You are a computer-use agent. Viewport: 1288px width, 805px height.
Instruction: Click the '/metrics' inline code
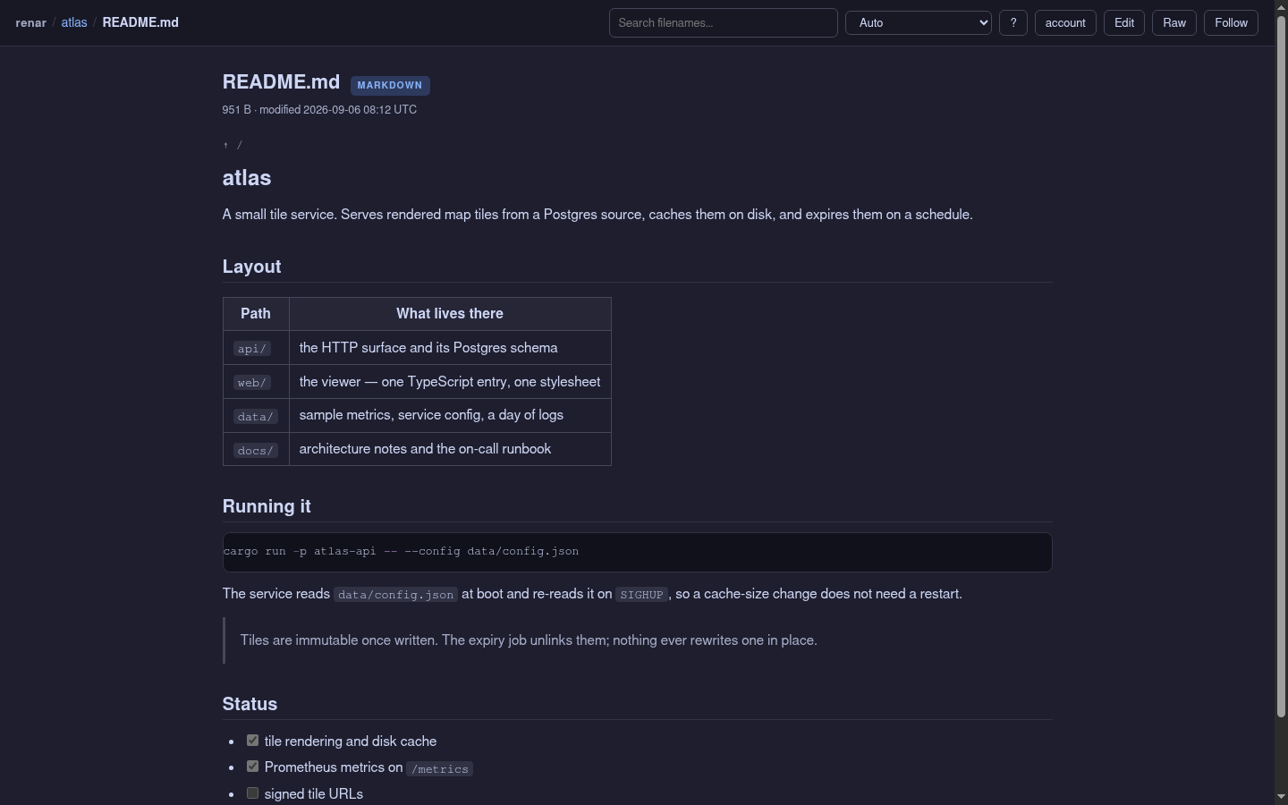click(440, 768)
